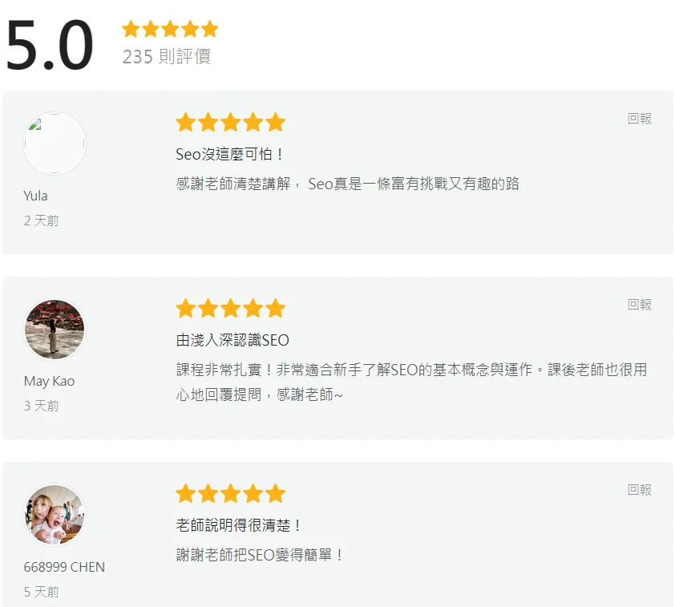Click the 5 天前 timestamp
Viewport: 675px width, 607px height.
click(42, 592)
